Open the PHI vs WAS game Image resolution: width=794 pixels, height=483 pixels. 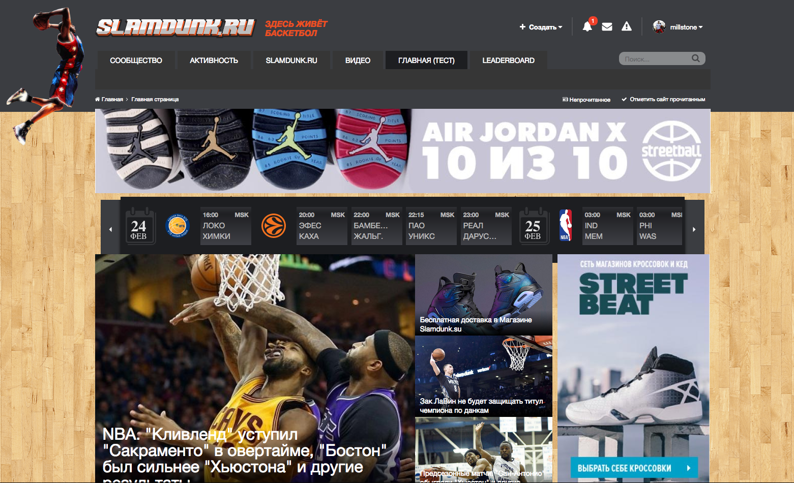pos(660,226)
